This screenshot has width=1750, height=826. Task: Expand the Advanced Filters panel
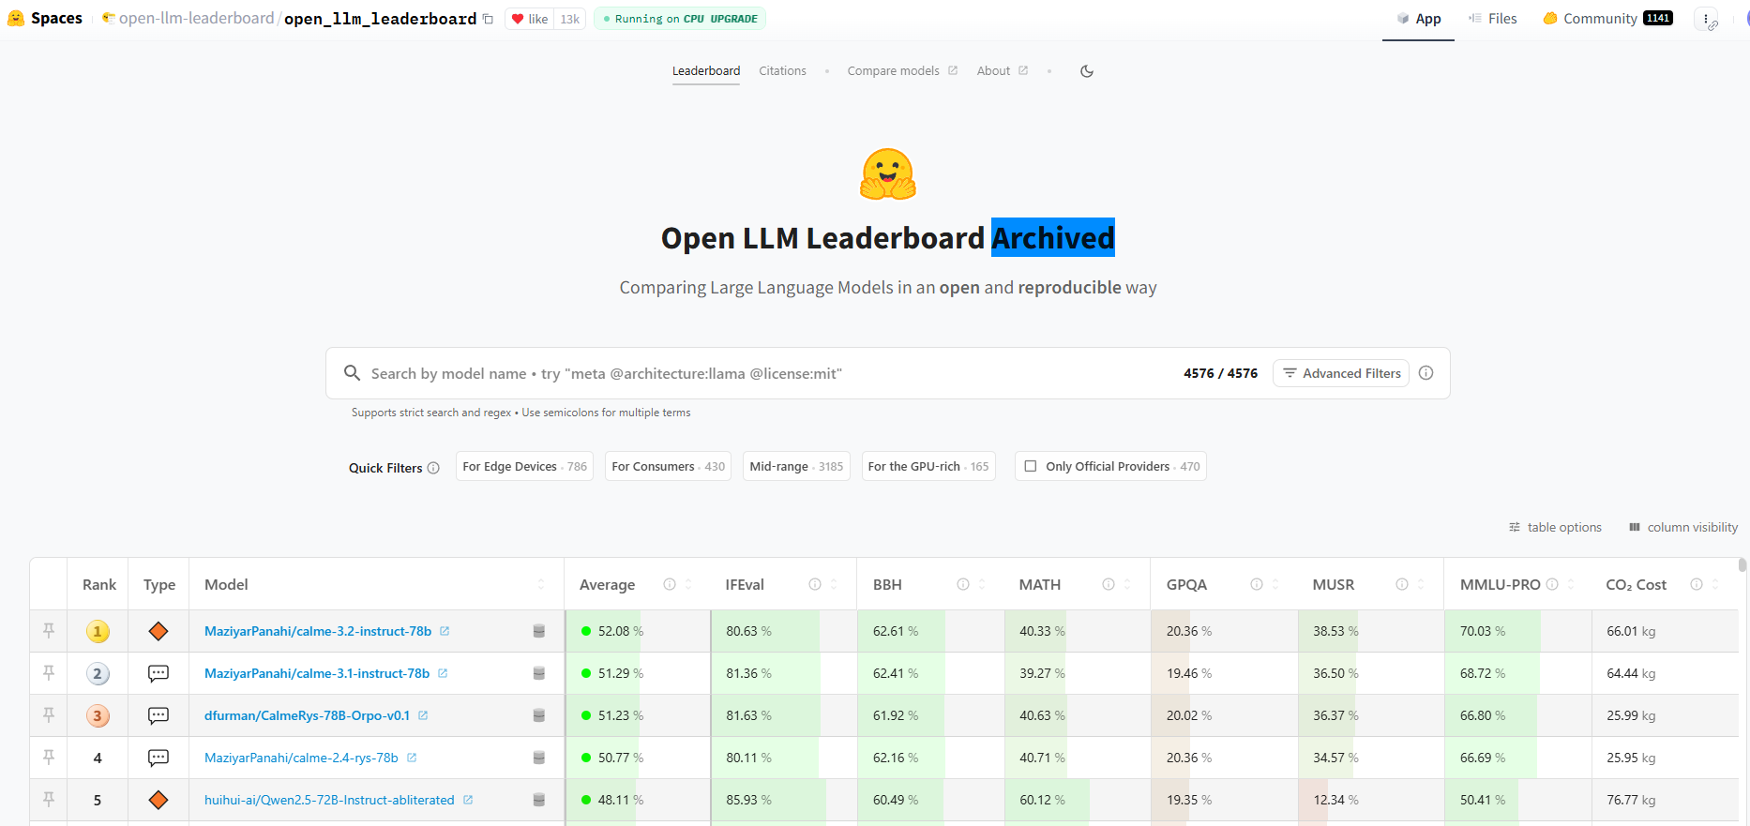pyautogui.click(x=1341, y=373)
